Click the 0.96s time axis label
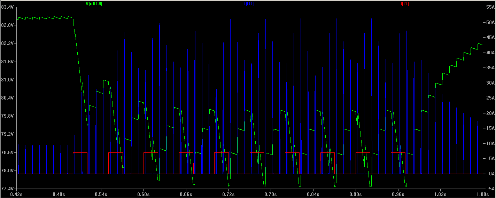Viewport: 496px width, 198px height. pyautogui.click(x=398, y=194)
